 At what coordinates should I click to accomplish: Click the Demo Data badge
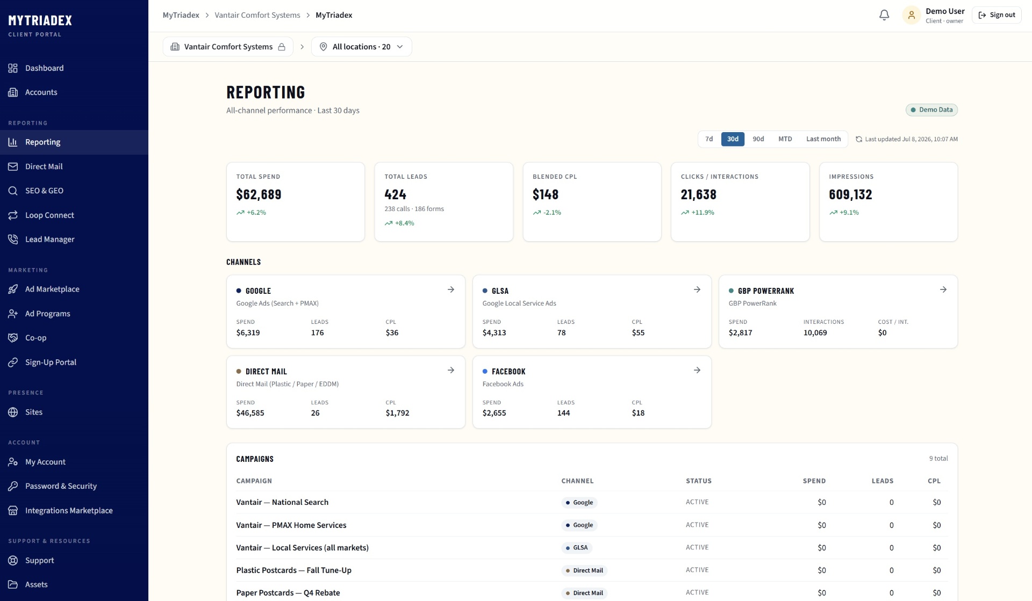tap(932, 110)
